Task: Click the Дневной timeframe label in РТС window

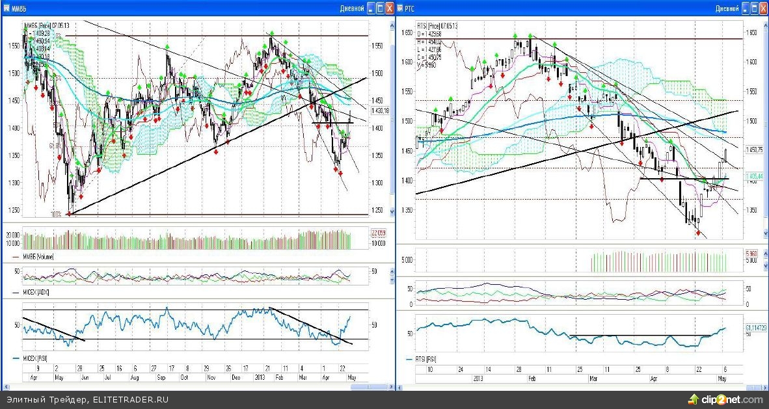Action: [727, 8]
